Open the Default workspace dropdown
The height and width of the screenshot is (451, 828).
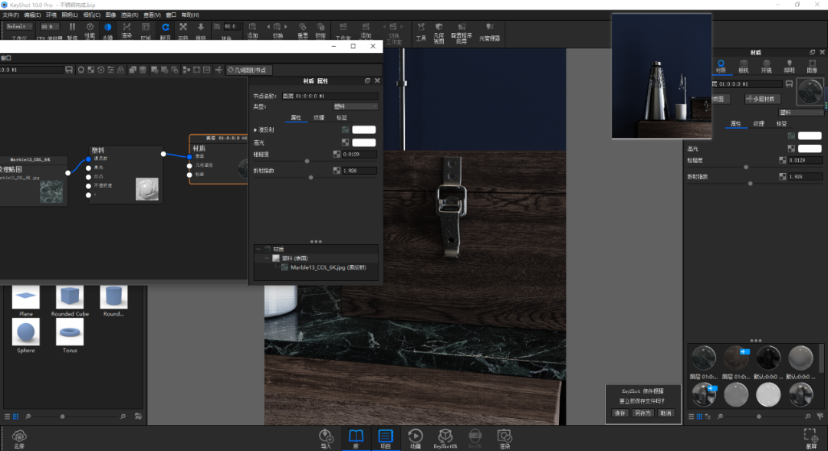click(x=19, y=26)
